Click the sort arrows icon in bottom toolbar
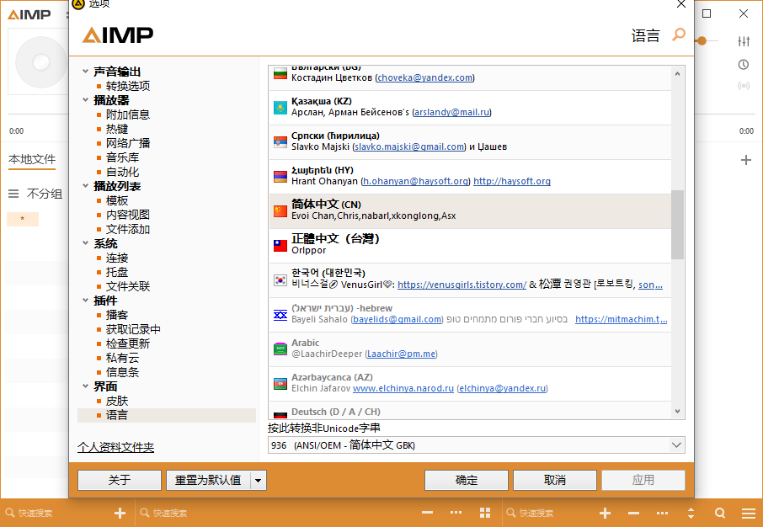Viewport: 763px width, 527px height. point(692,513)
